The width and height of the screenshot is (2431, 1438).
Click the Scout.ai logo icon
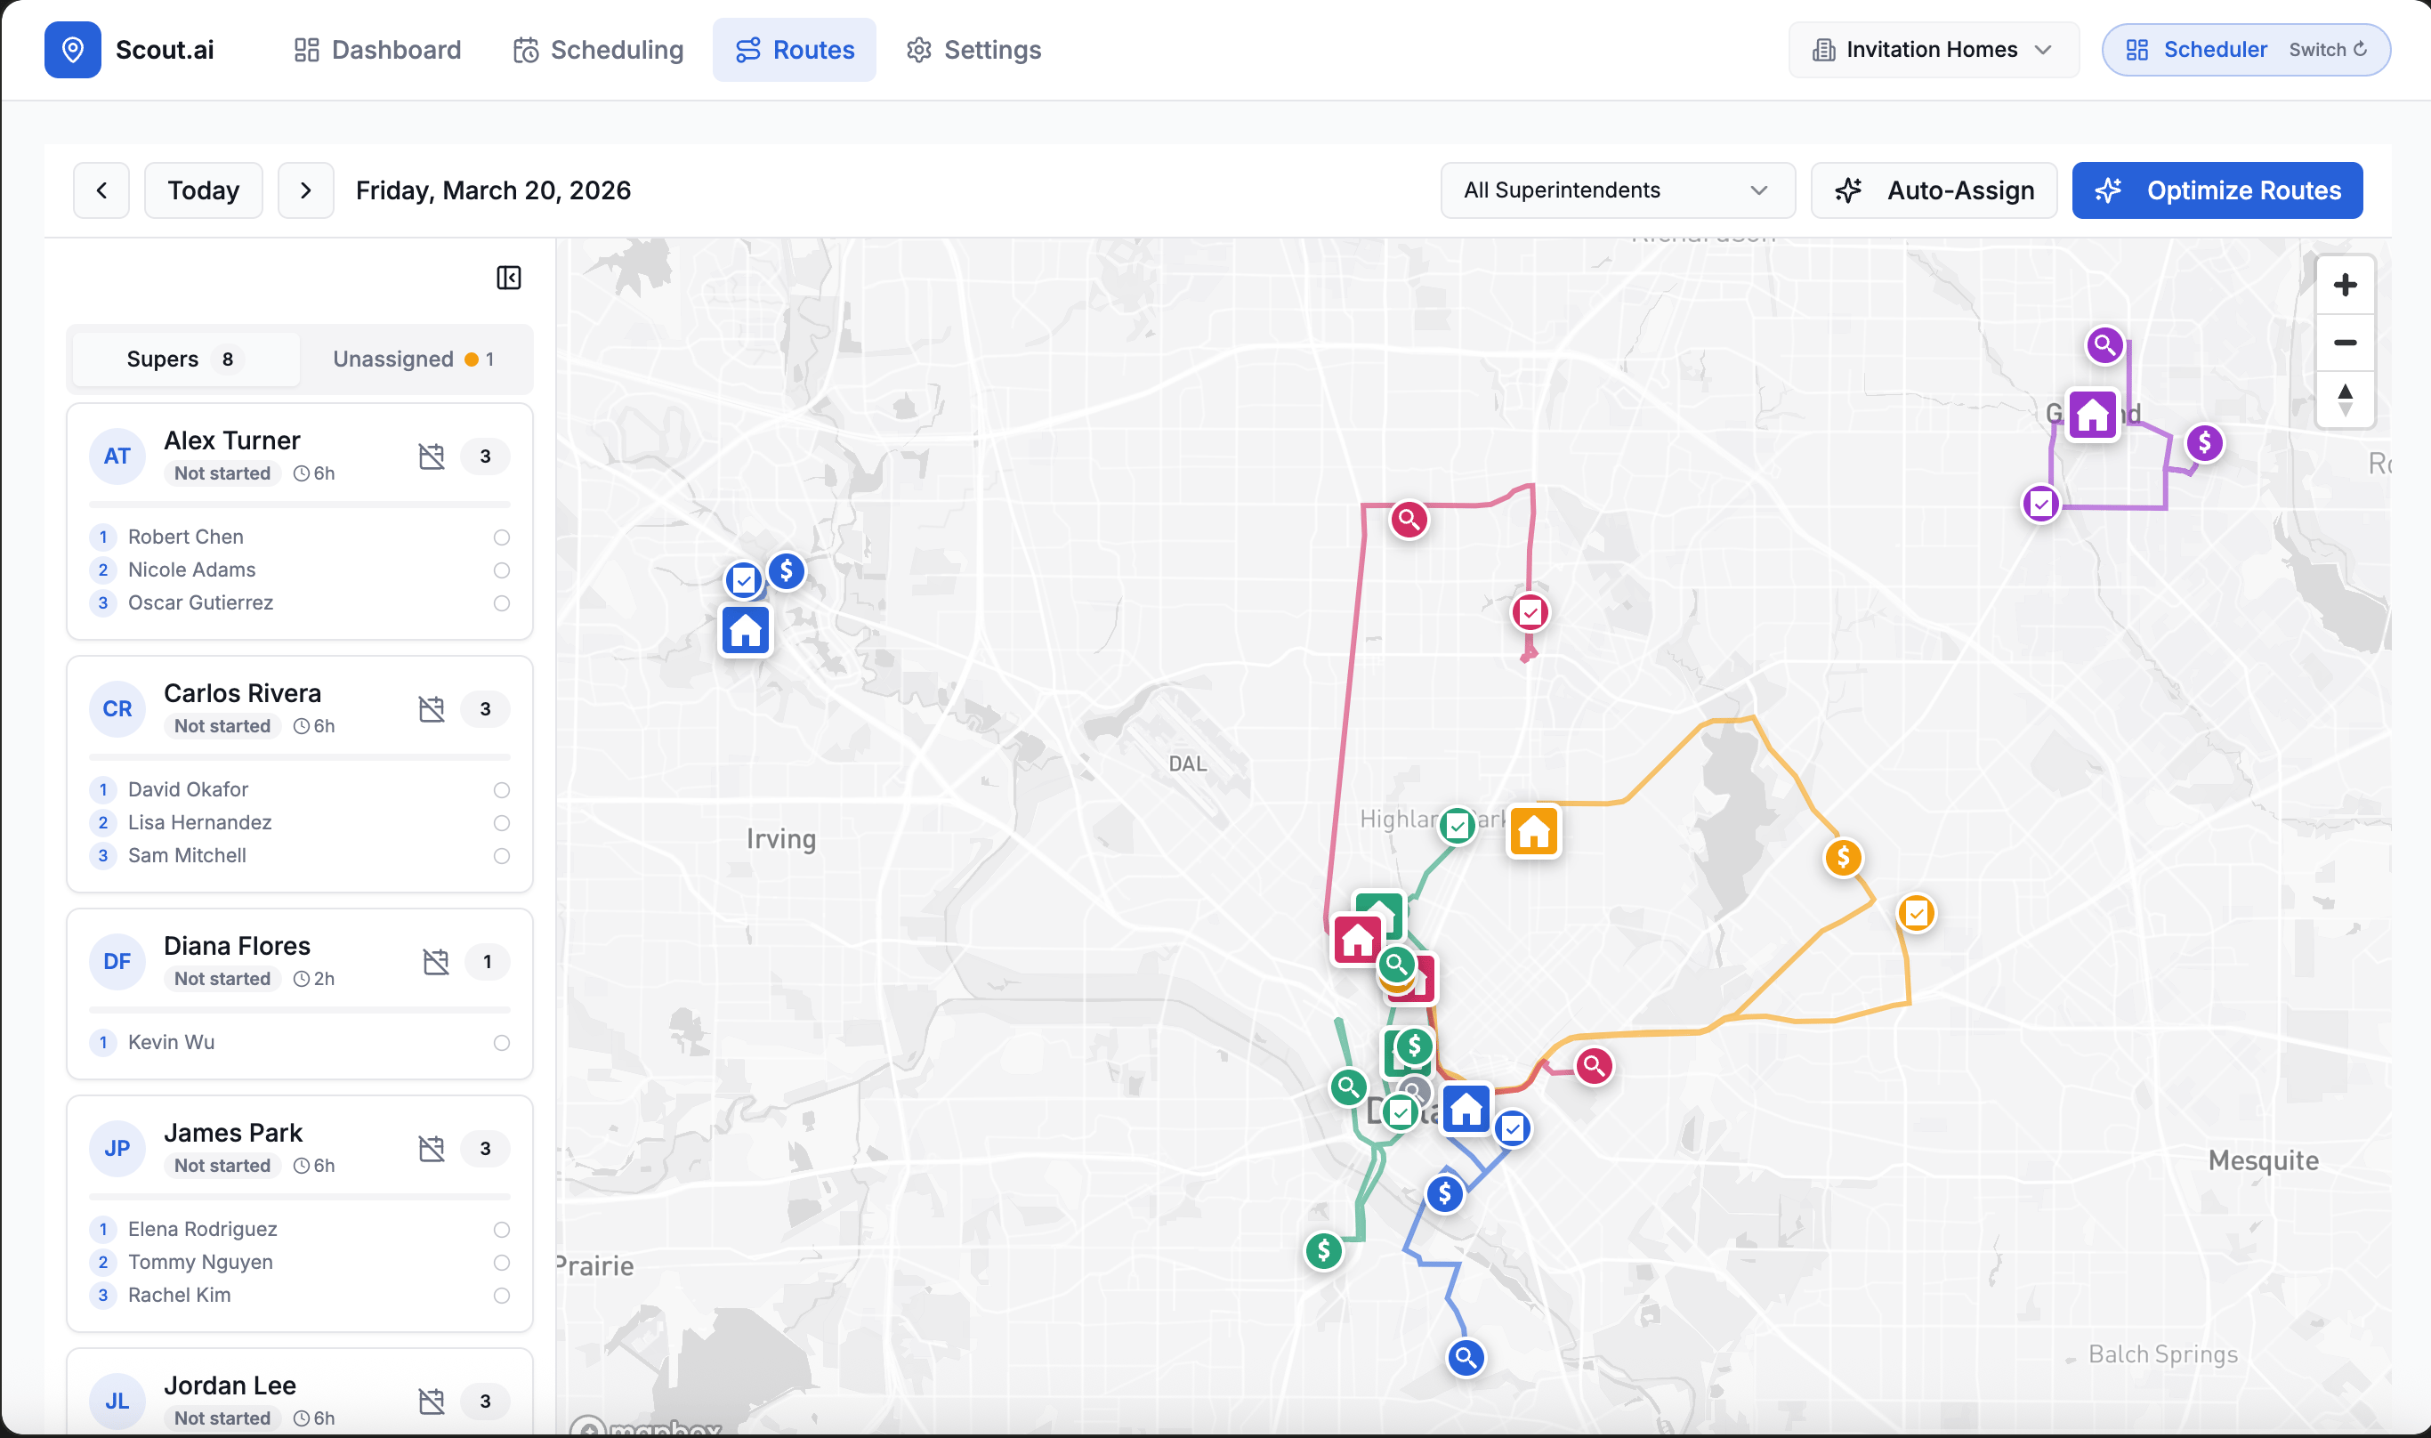pos(73,50)
